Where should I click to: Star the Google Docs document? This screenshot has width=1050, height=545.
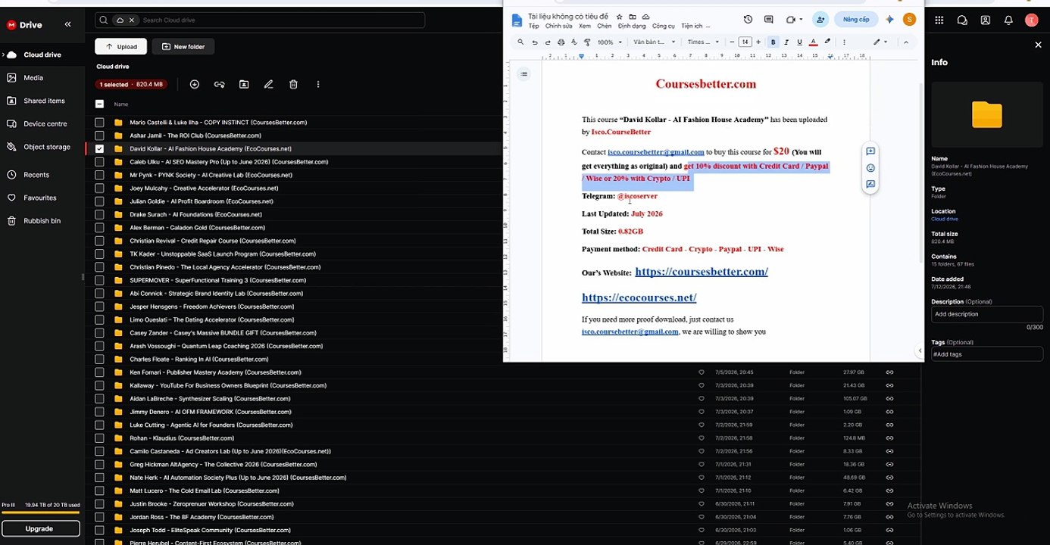[x=619, y=16]
